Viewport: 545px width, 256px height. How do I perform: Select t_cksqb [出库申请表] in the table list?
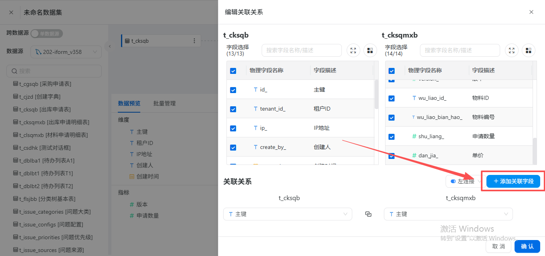(42, 109)
